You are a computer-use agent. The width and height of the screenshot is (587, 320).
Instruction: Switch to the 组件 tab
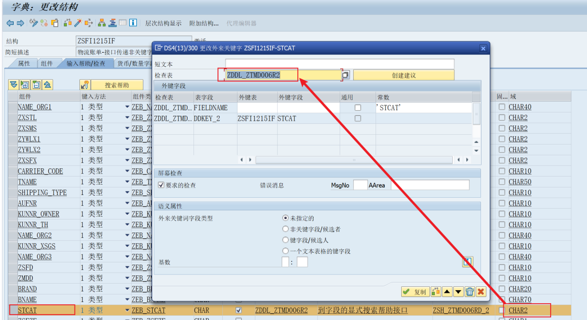point(47,63)
